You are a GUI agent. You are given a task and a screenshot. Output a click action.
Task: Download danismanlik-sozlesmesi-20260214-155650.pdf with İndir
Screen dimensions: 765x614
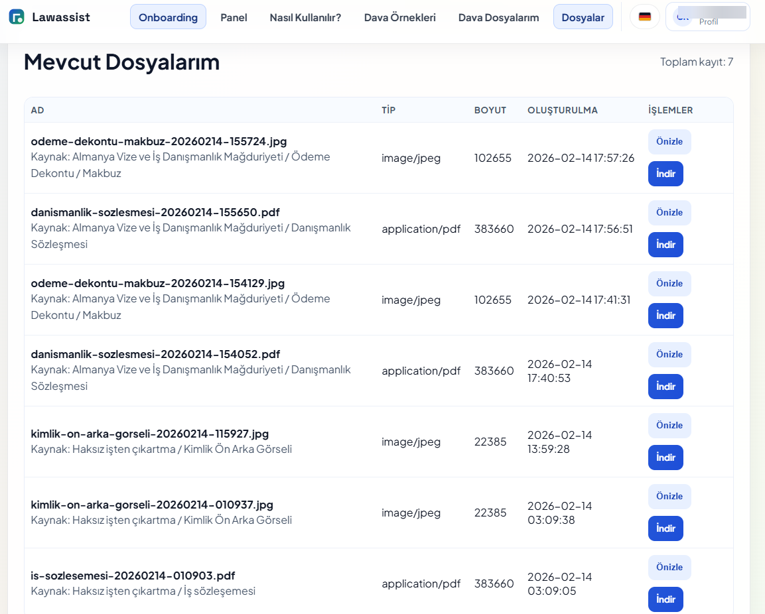(x=665, y=245)
